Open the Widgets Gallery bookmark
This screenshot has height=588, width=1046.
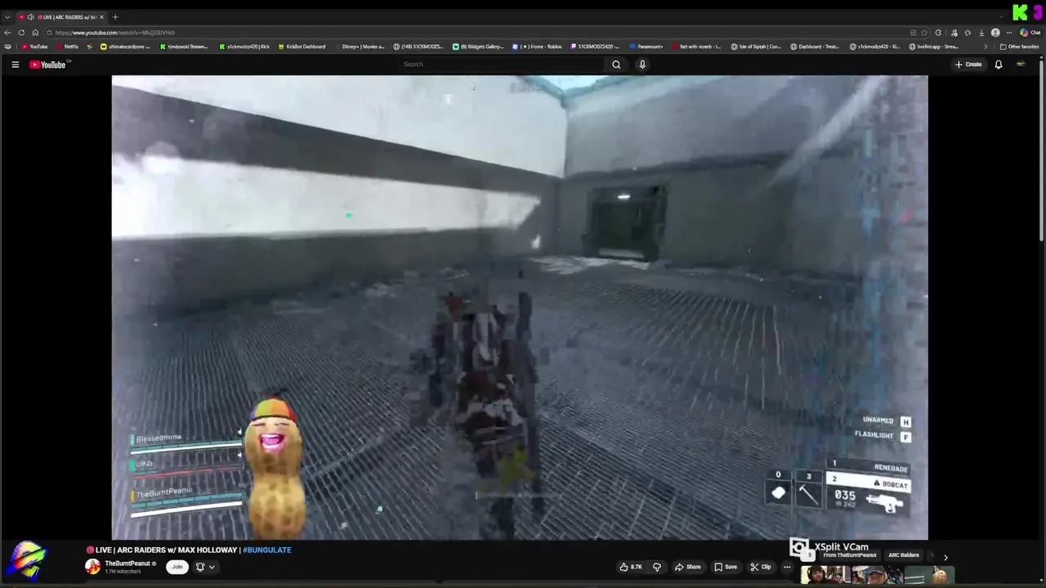(x=478, y=47)
